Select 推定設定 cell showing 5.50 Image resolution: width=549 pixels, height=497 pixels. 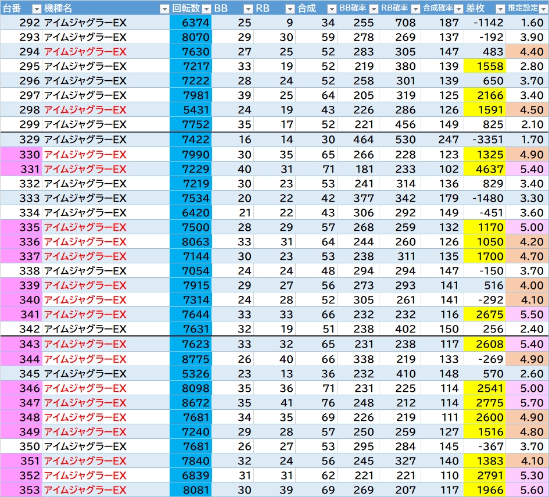(x=528, y=314)
